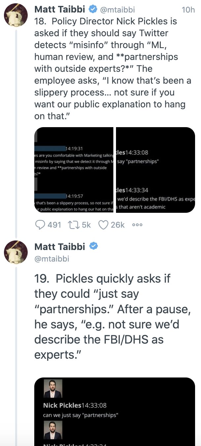Open right screenshot image with 14:33:08 message
Image resolution: width=201 pixels, height=446 pixels.
click(x=156, y=170)
